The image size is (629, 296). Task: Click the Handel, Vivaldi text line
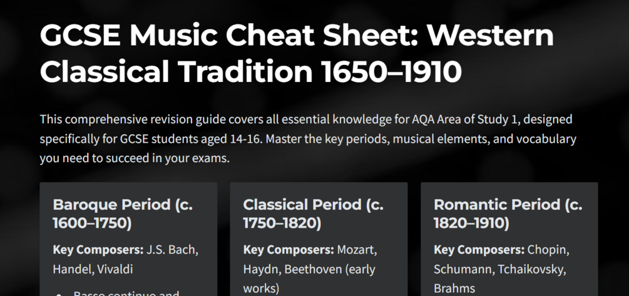point(93,269)
